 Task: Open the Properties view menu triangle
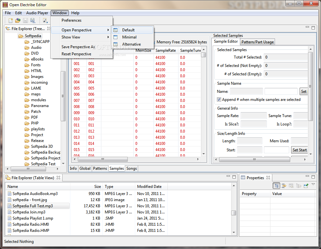tap(313, 184)
